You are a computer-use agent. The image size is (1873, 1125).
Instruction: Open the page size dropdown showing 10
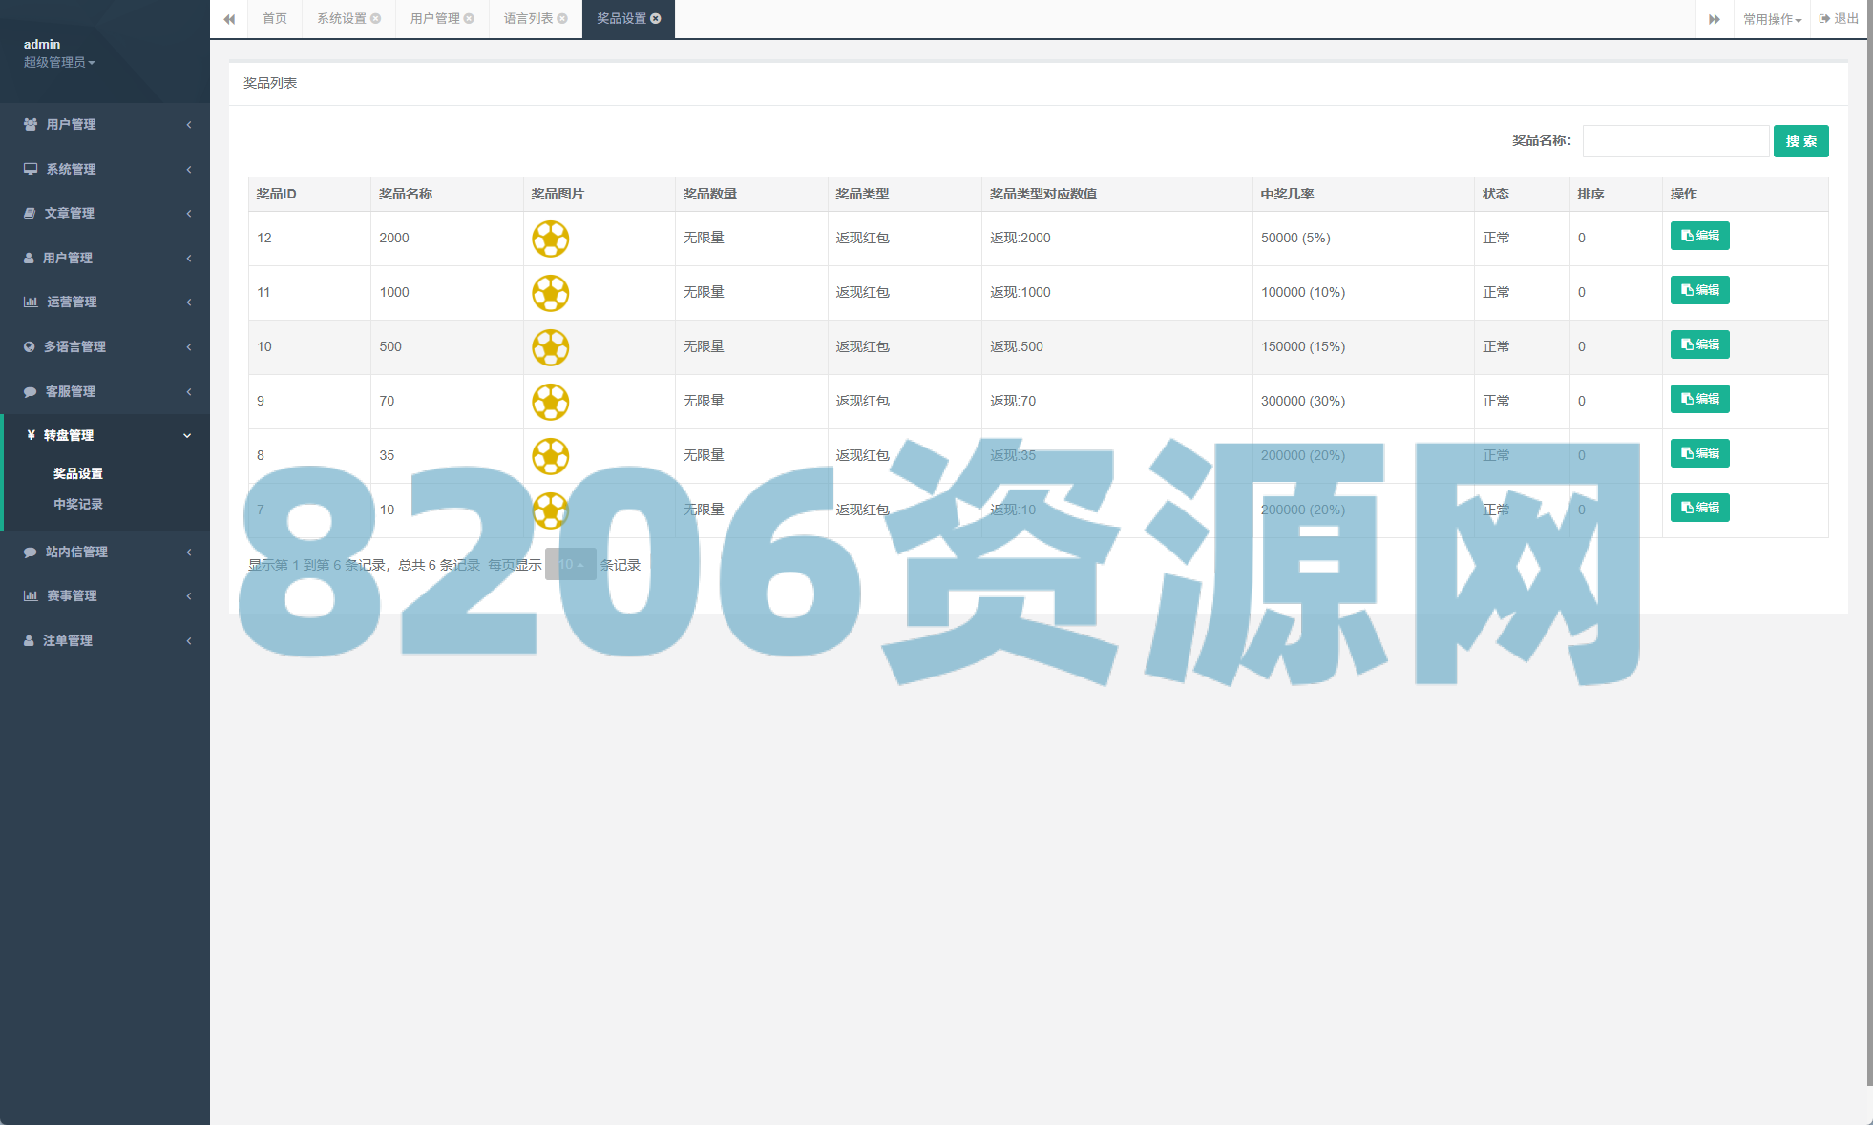pos(571,565)
